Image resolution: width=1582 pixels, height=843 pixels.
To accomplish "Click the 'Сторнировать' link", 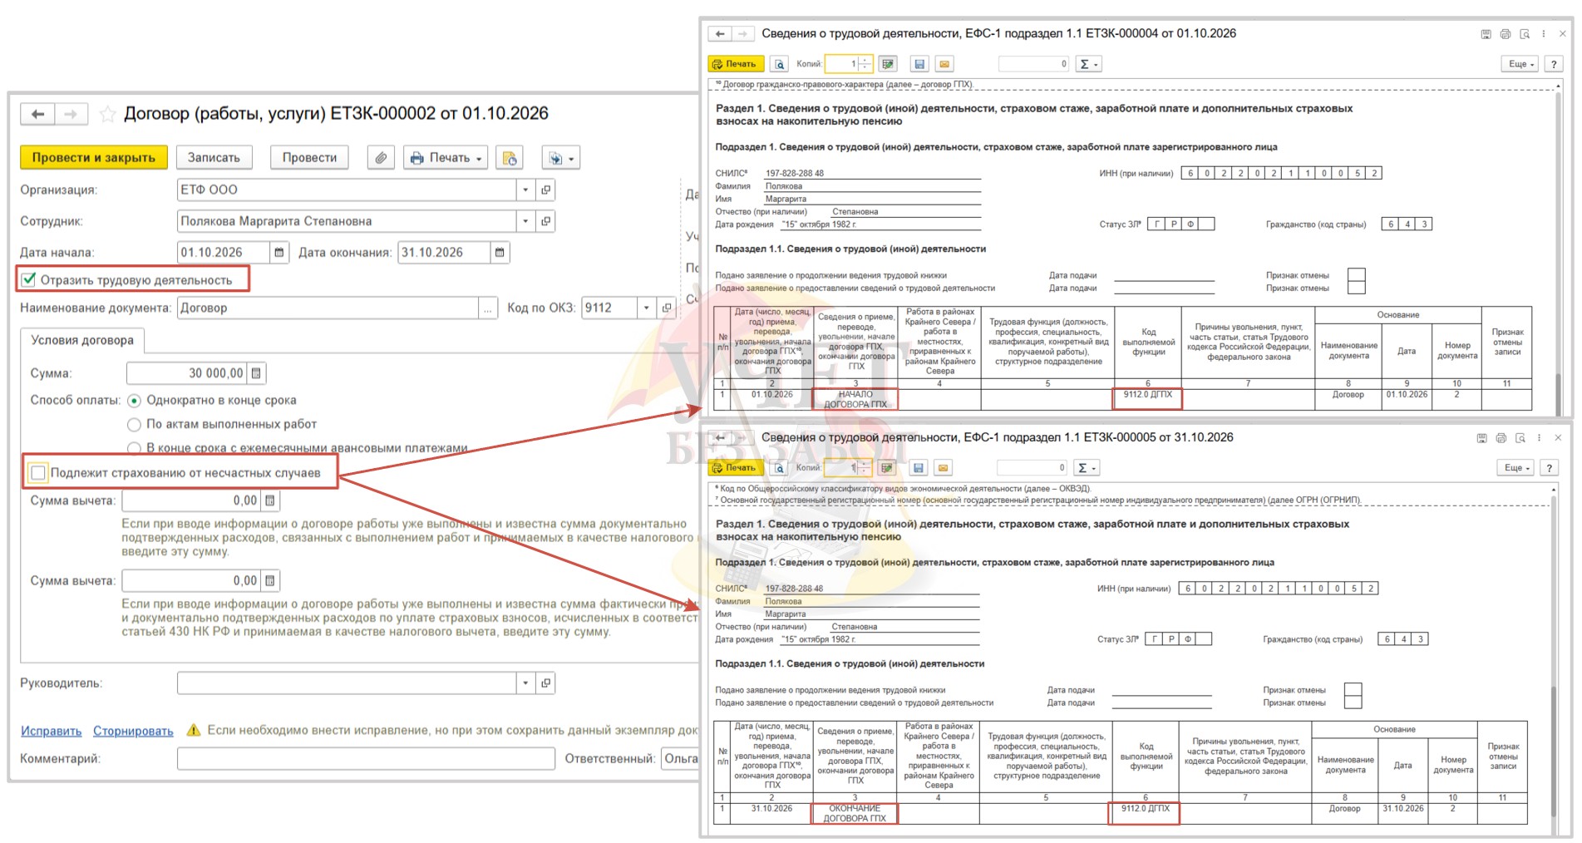I will (x=133, y=732).
